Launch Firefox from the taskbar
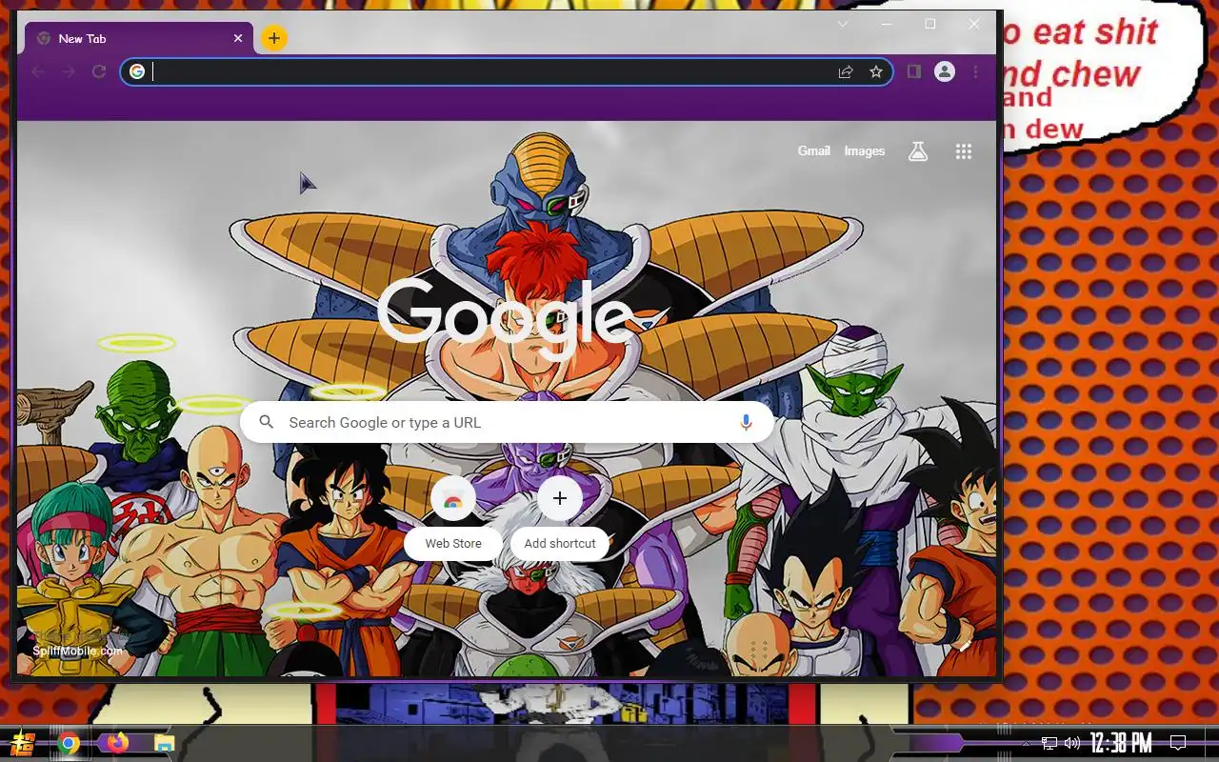The width and height of the screenshot is (1219, 762). pos(118,743)
